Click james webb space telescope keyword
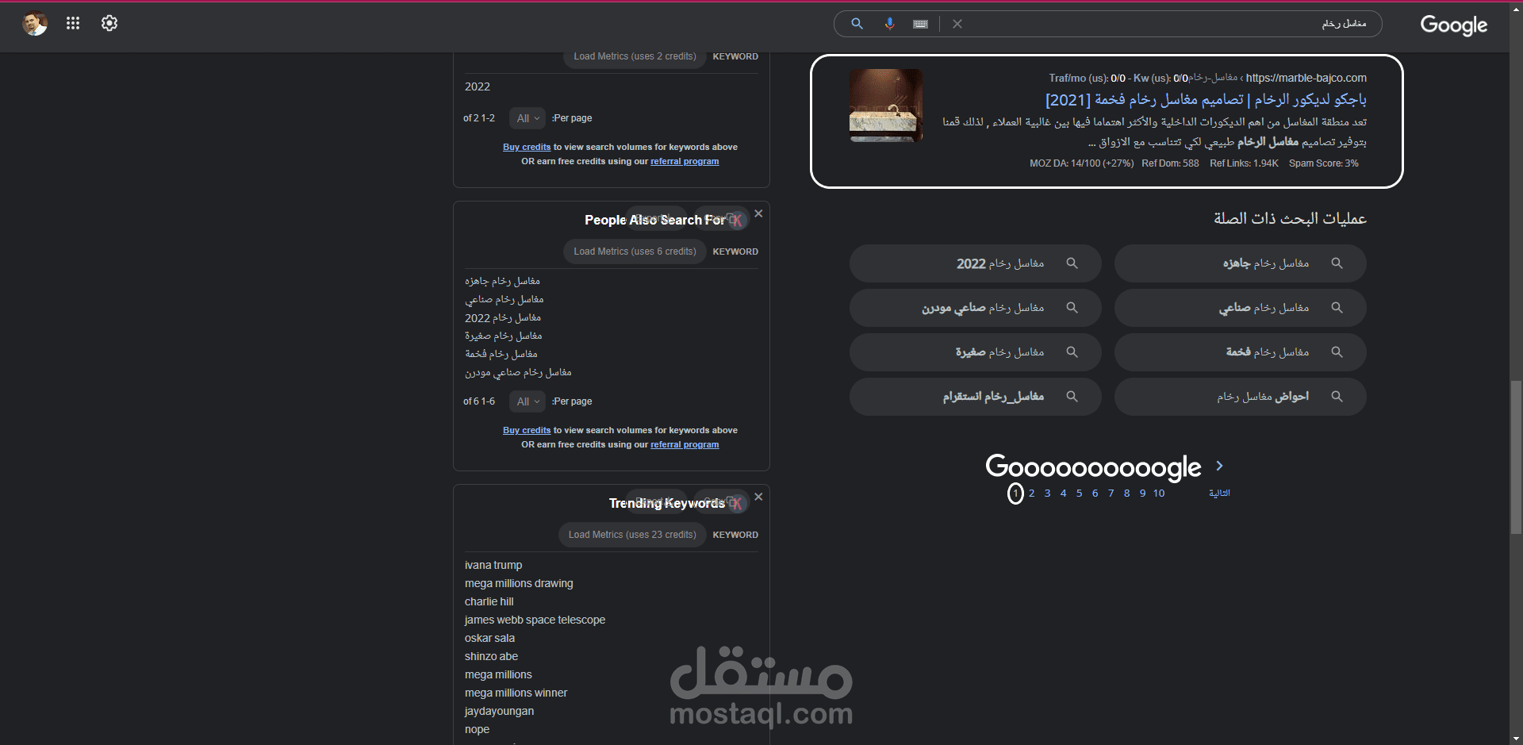The width and height of the screenshot is (1523, 745). tap(535, 620)
